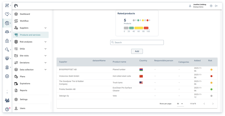Click the user profile icon in header

tap(190, 6)
